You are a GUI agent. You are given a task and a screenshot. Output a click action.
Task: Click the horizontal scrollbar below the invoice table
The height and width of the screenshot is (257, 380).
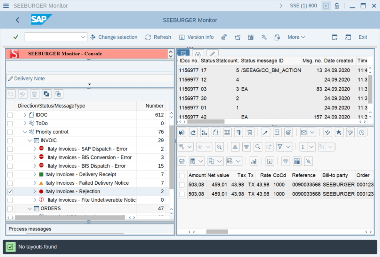(217, 232)
